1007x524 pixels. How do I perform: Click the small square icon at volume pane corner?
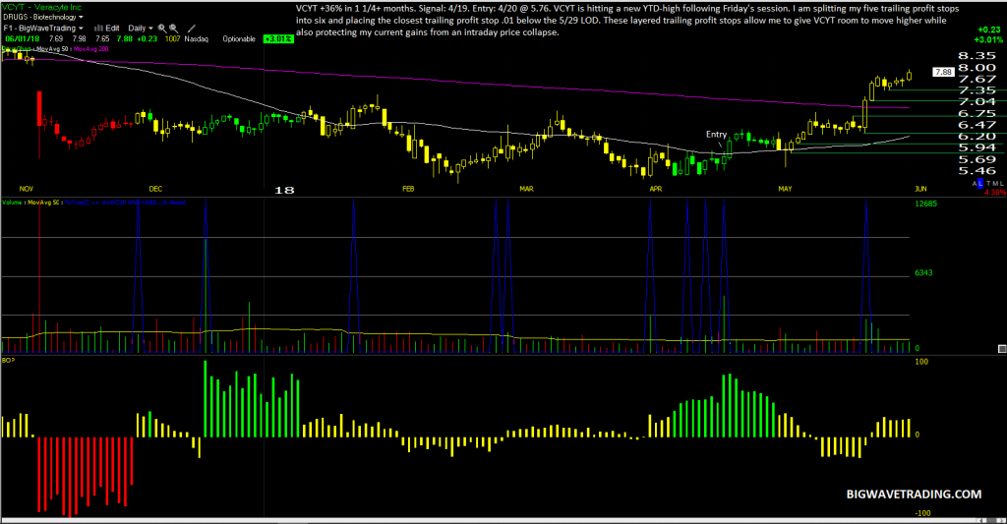click(1002, 349)
